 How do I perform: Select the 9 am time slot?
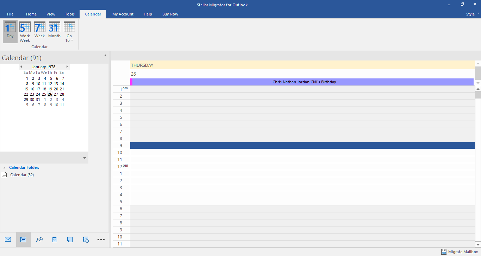(302, 146)
